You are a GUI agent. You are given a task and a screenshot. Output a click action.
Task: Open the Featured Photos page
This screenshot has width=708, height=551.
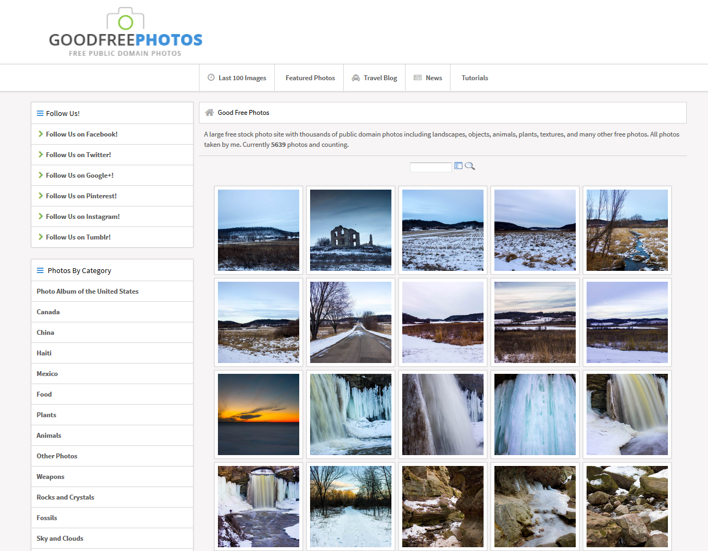tap(310, 78)
